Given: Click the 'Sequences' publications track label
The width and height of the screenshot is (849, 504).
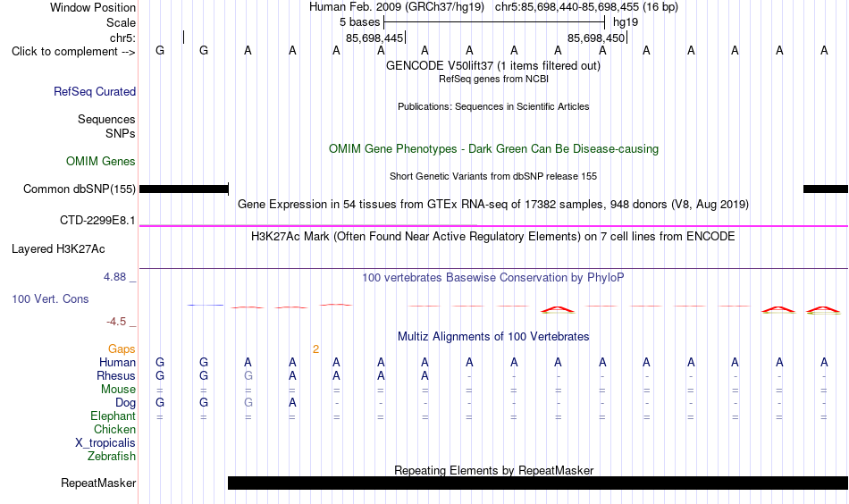Looking at the screenshot, I should point(106,119).
